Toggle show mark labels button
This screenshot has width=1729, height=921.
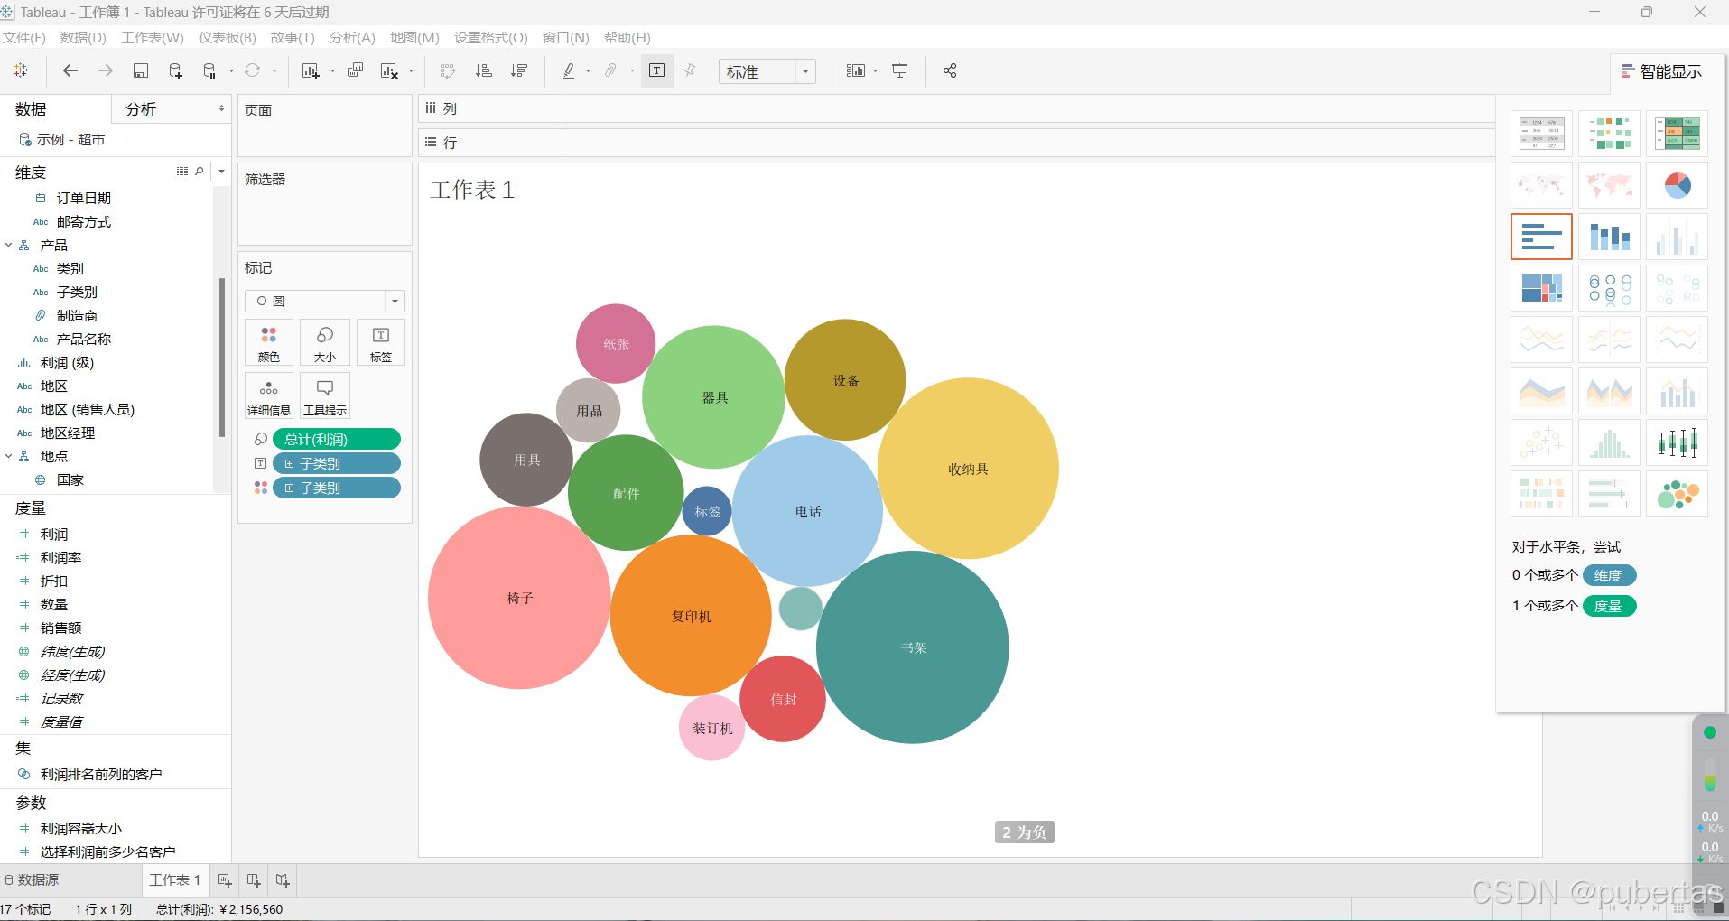(657, 70)
